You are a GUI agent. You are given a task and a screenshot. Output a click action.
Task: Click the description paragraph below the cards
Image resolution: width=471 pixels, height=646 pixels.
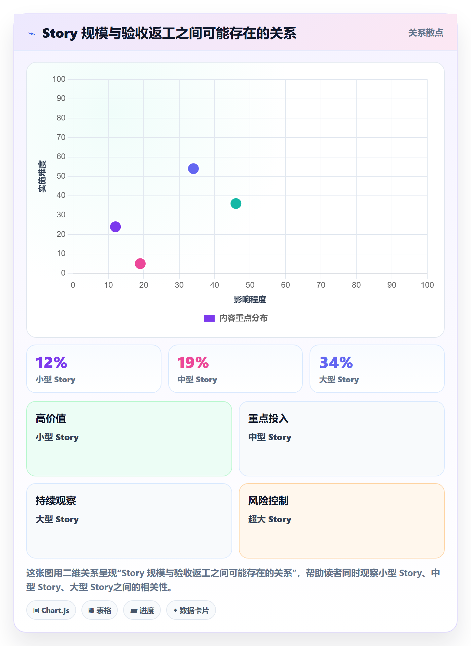click(233, 580)
